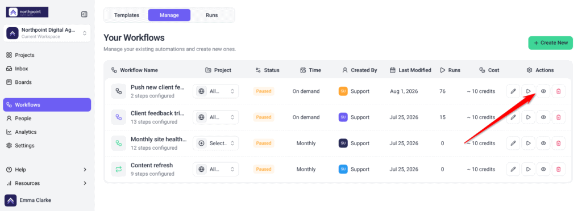This screenshot has height=211, width=582.
Task: Click Paused status badge on Client feedback row
Action: click(264, 117)
